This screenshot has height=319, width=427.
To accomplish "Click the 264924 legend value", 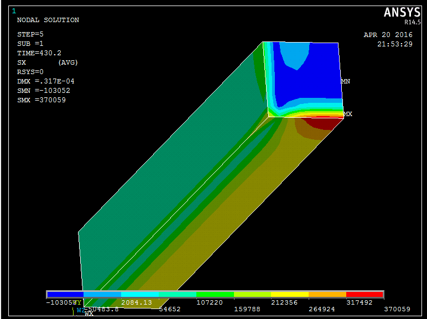I will (322, 309).
